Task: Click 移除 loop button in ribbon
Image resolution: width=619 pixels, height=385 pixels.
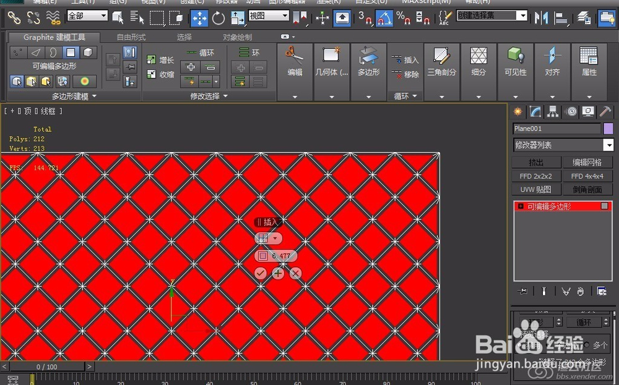Action: pyautogui.click(x=405, y=75)
